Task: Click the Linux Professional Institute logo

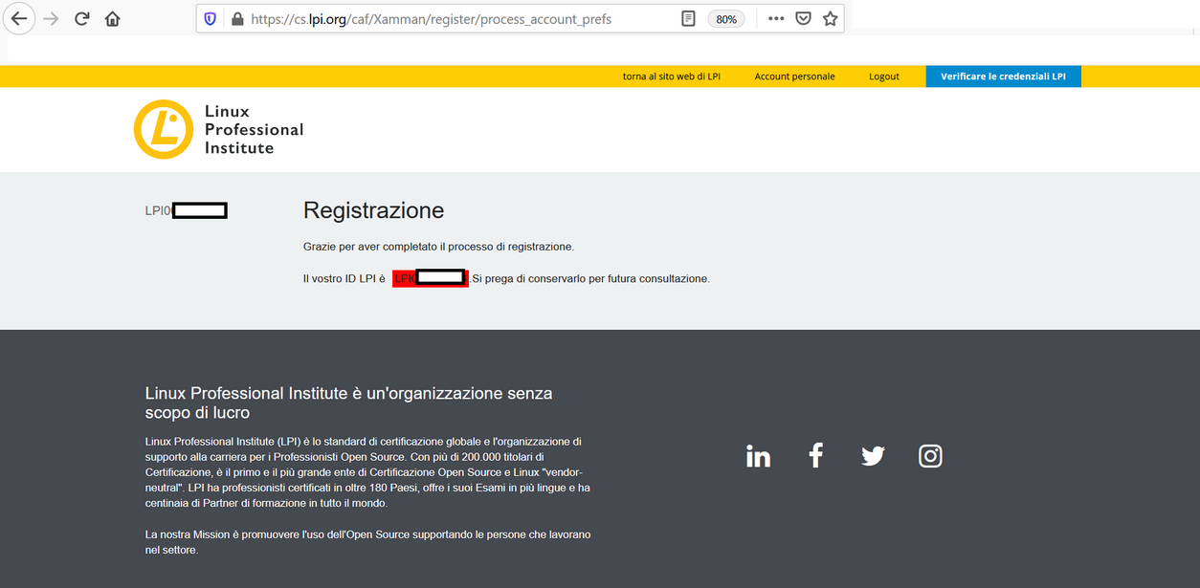Action: (218, 129)
